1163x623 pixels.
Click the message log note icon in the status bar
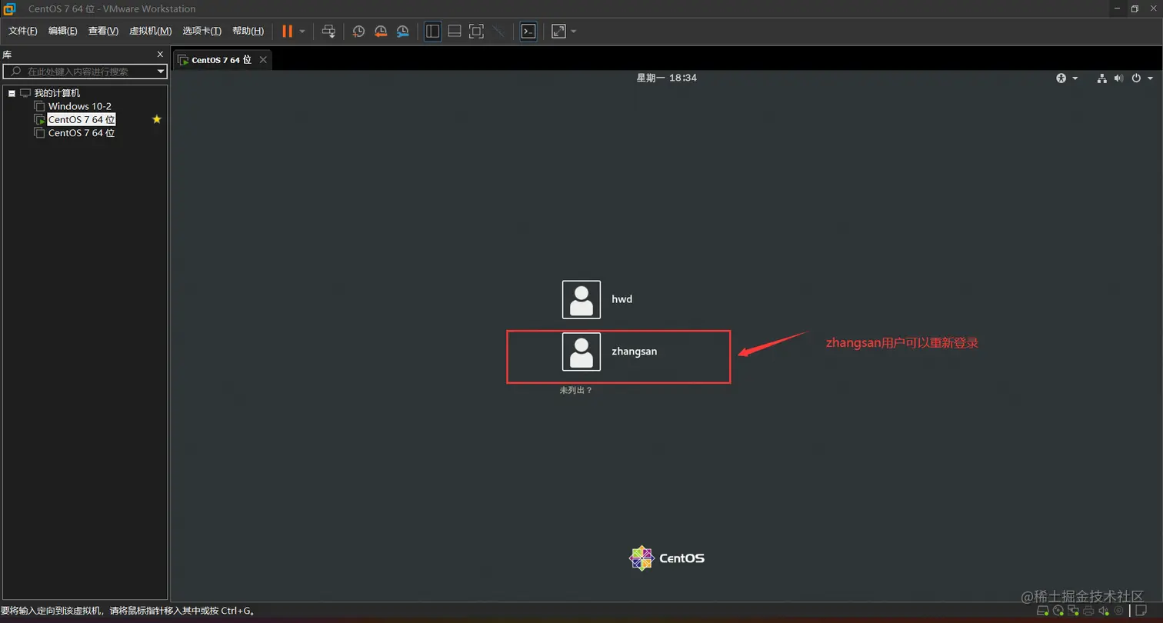click(x=1141, y=611)
